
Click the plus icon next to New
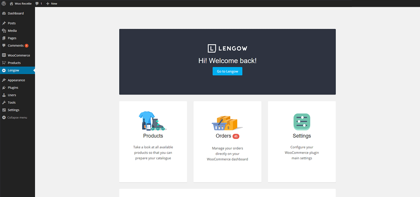48,3
